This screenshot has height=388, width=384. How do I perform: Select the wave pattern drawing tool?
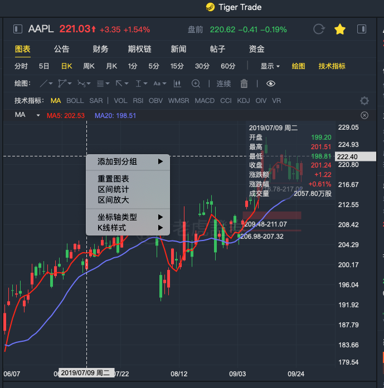coord(81,84)
